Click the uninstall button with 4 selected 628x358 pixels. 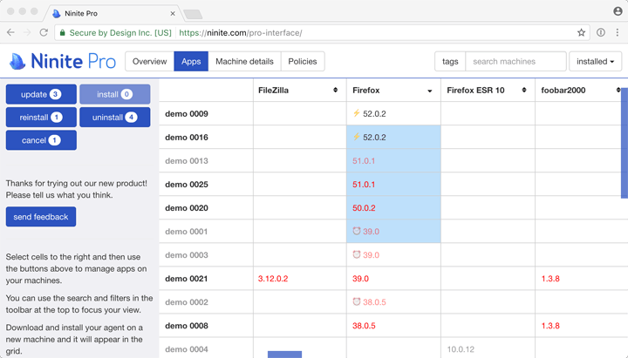(x=115, y=118)
